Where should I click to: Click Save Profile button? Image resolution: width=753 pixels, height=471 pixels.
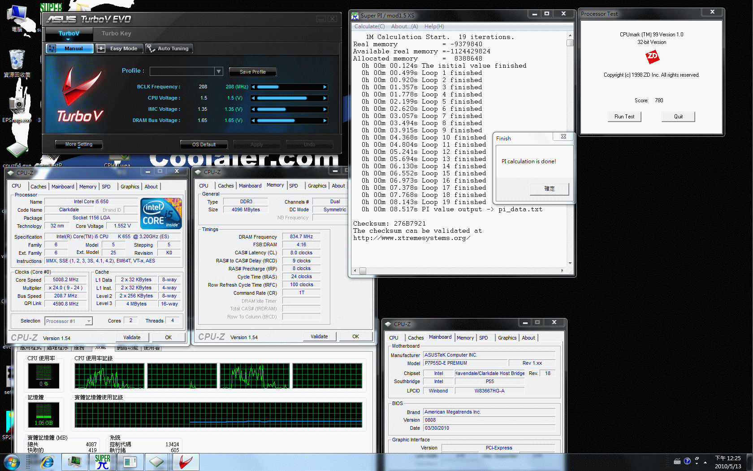pos(253,72)
